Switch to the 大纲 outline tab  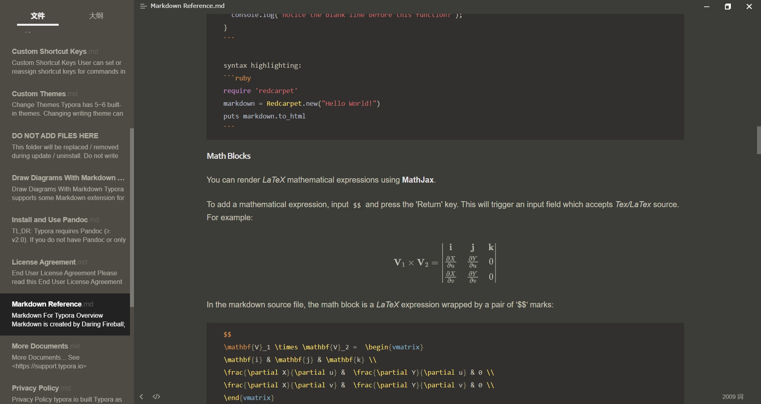(x=96, y=16)
